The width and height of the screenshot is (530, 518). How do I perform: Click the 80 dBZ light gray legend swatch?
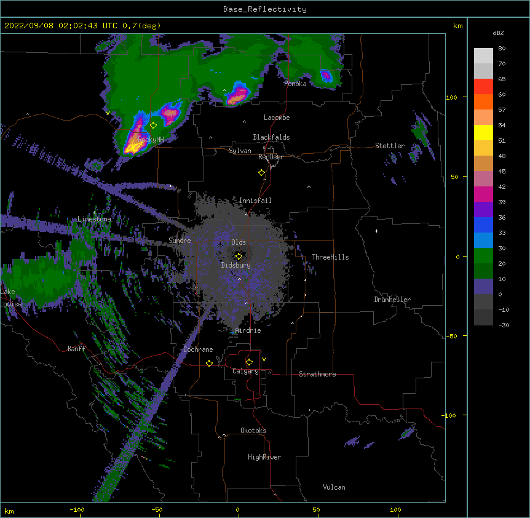pos(483,56)
